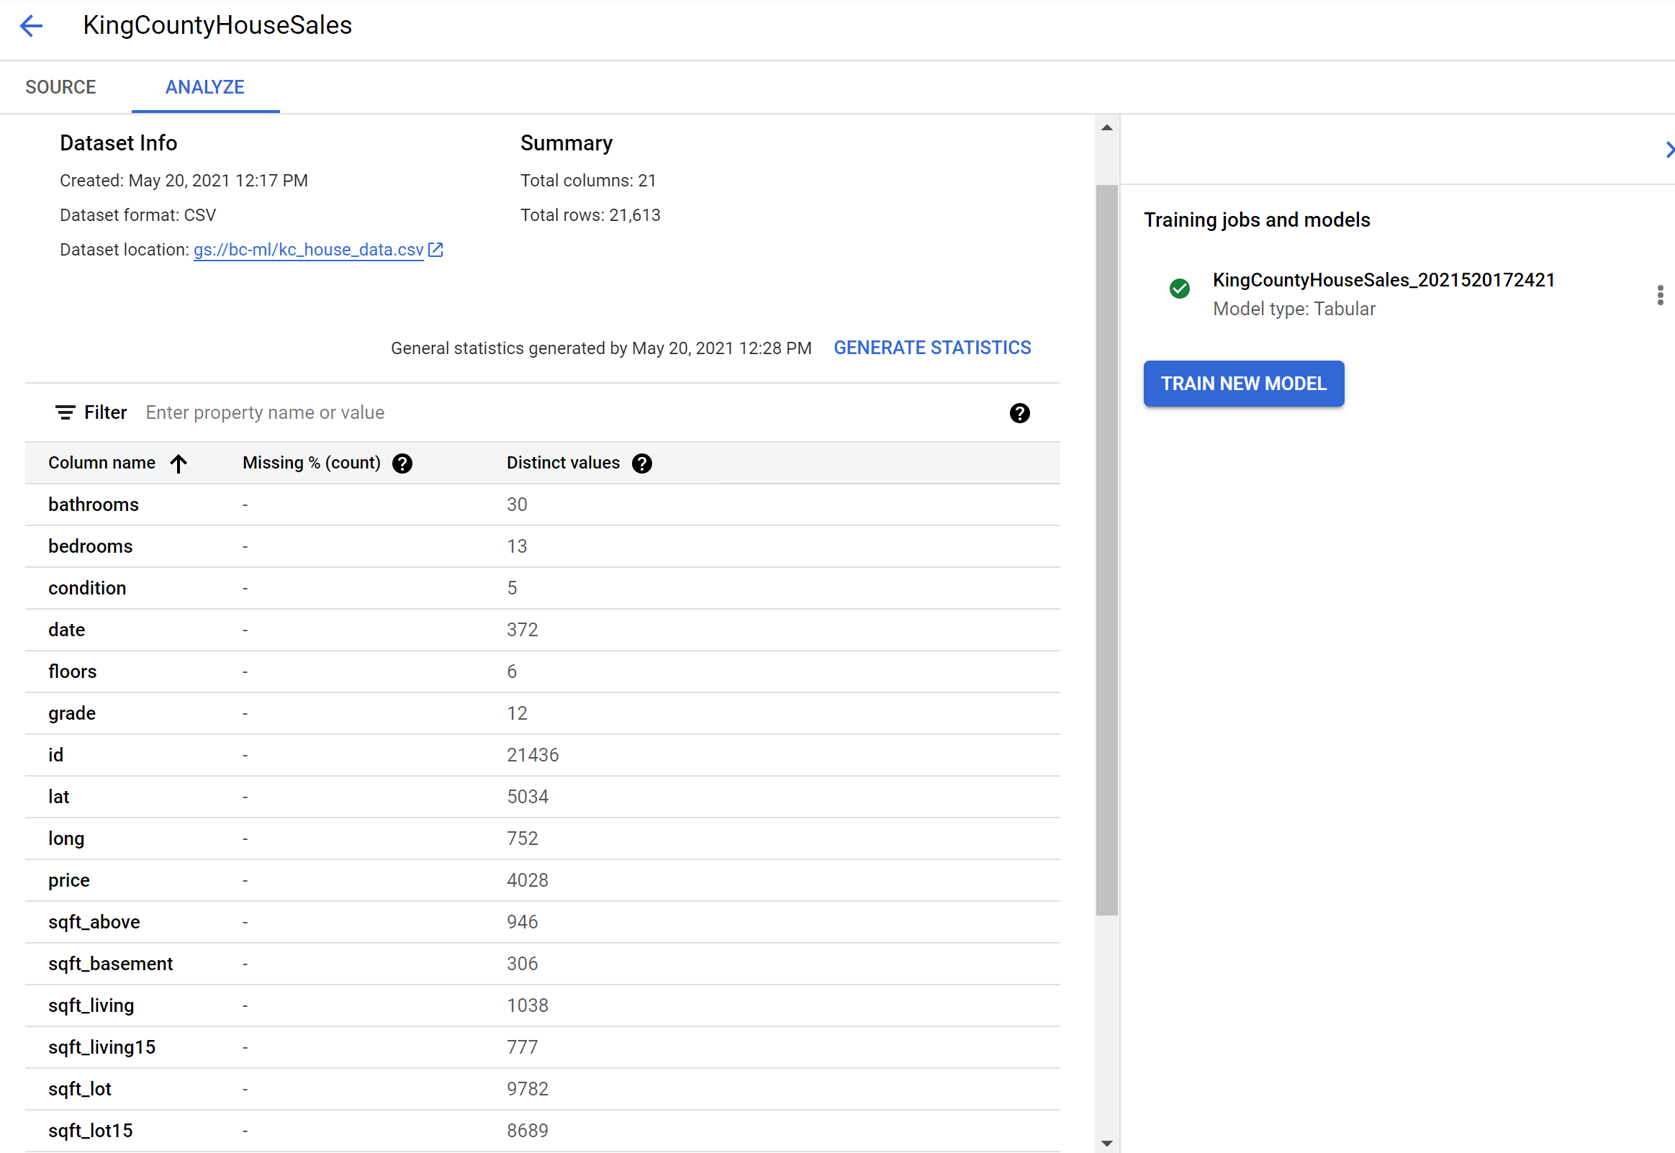Select the price row

point(543,881)
